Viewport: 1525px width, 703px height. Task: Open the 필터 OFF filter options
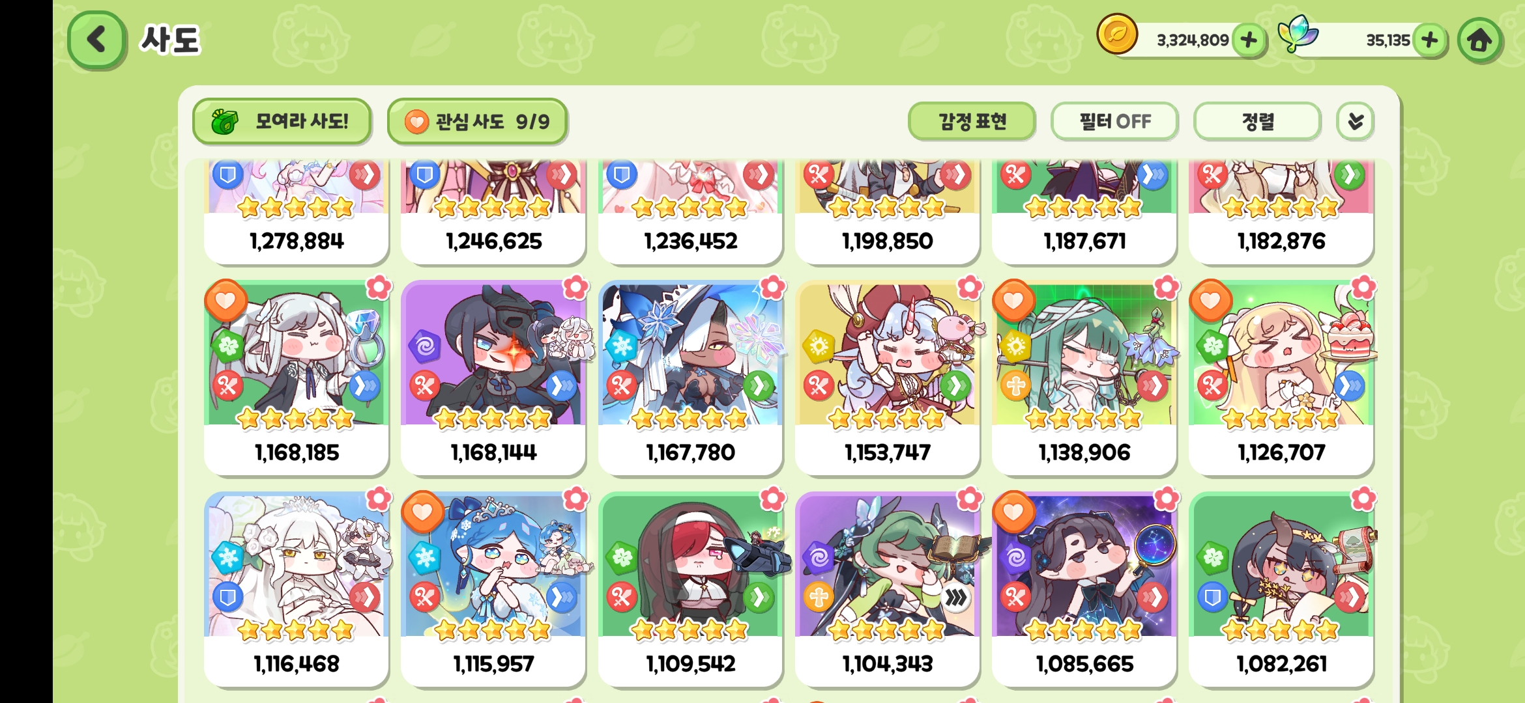tap(1114, 122)
